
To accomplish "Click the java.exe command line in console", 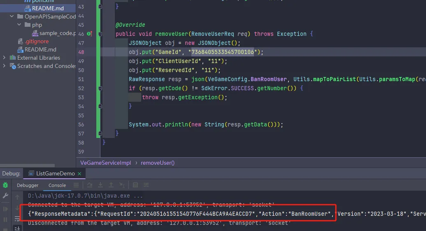I will tap(85, 196).
